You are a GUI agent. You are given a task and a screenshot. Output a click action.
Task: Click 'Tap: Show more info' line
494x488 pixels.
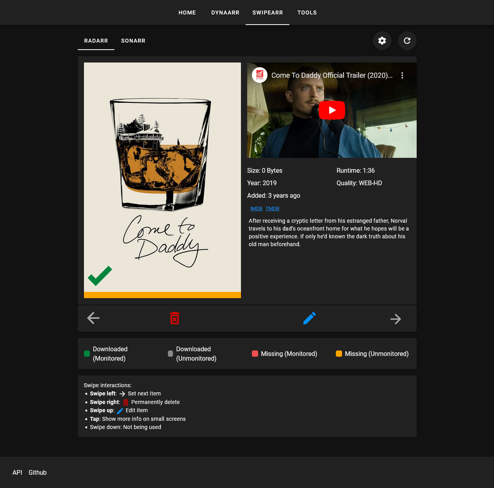point(138,419)
